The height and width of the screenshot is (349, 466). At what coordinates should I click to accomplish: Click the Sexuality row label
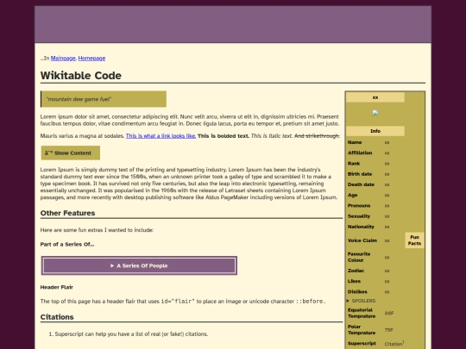coord(359,216)
